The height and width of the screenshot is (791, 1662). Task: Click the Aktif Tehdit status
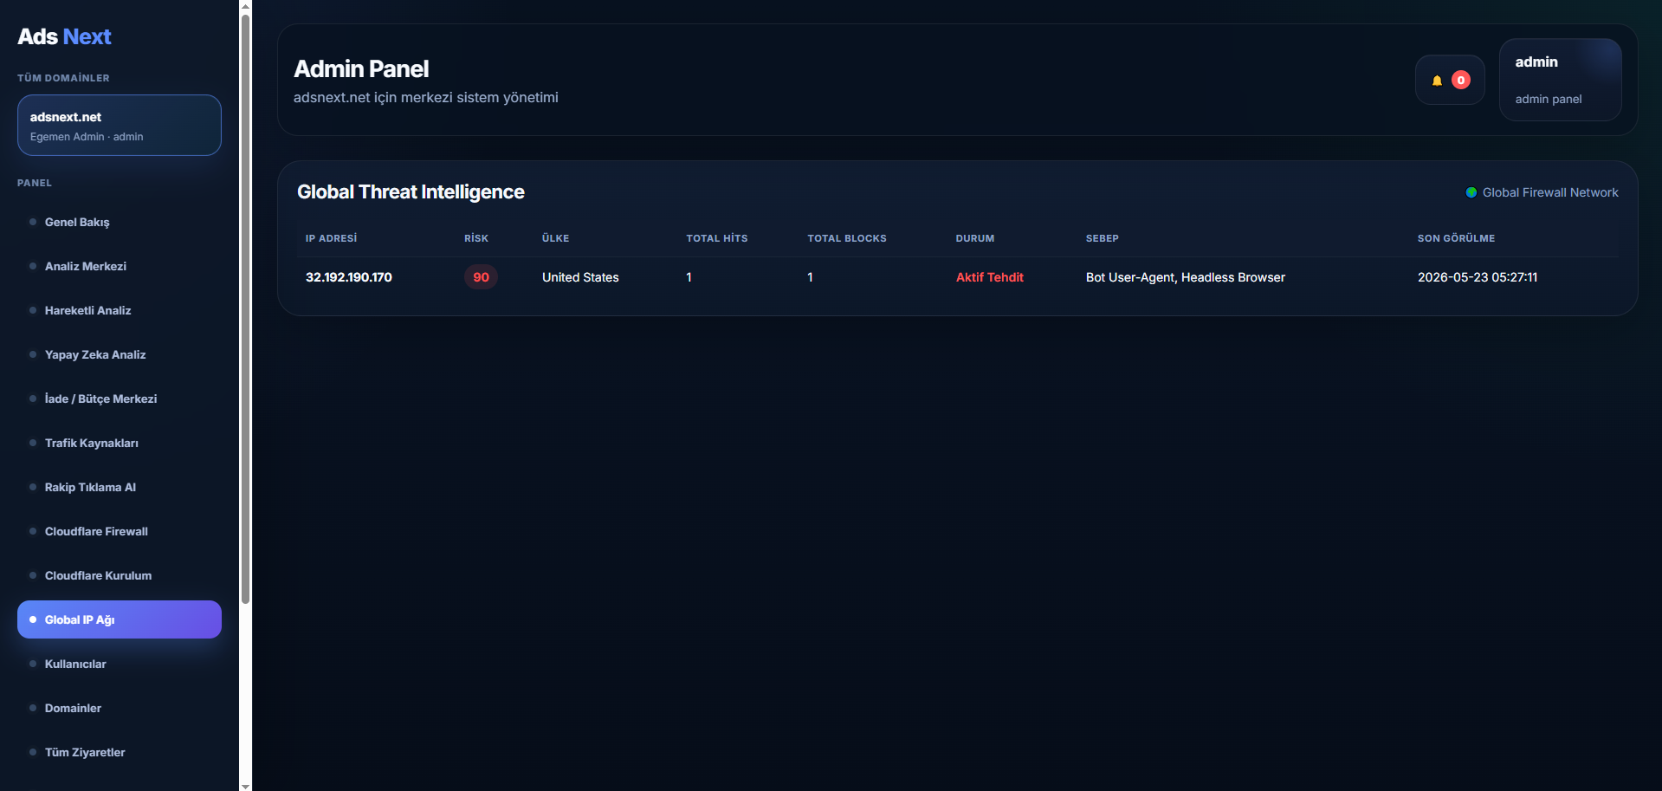pos(990,277)
